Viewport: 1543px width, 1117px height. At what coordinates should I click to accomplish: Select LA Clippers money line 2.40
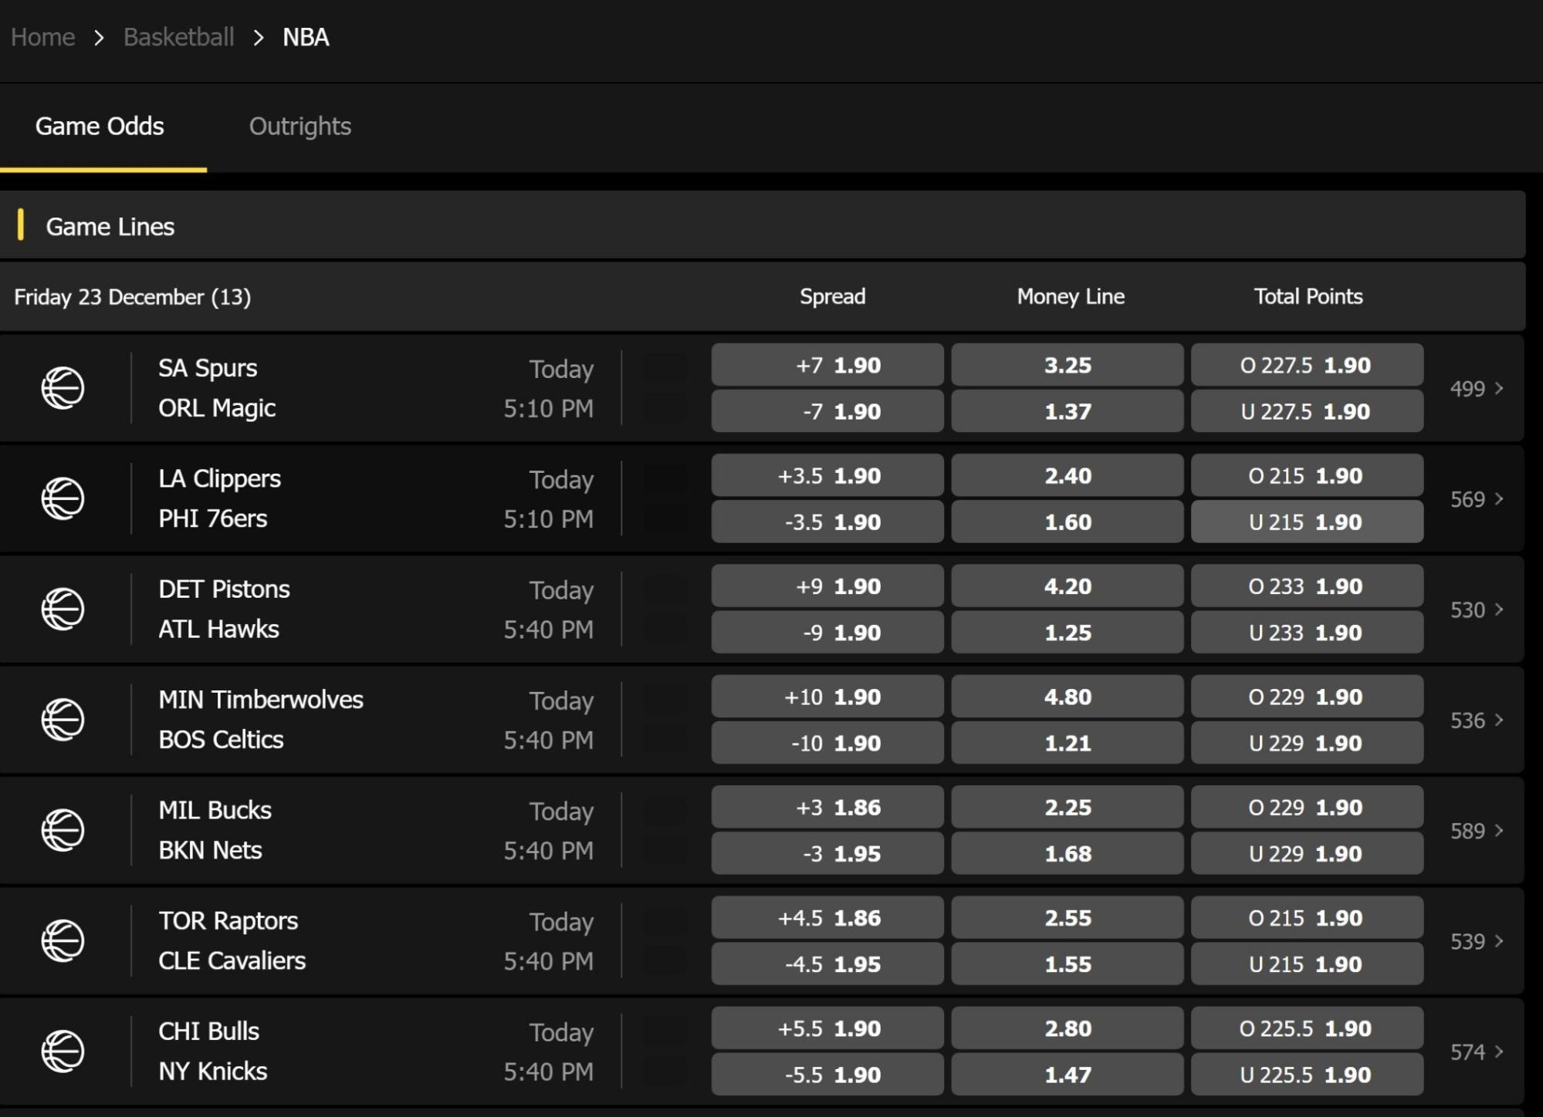[x=1068, y=475]
